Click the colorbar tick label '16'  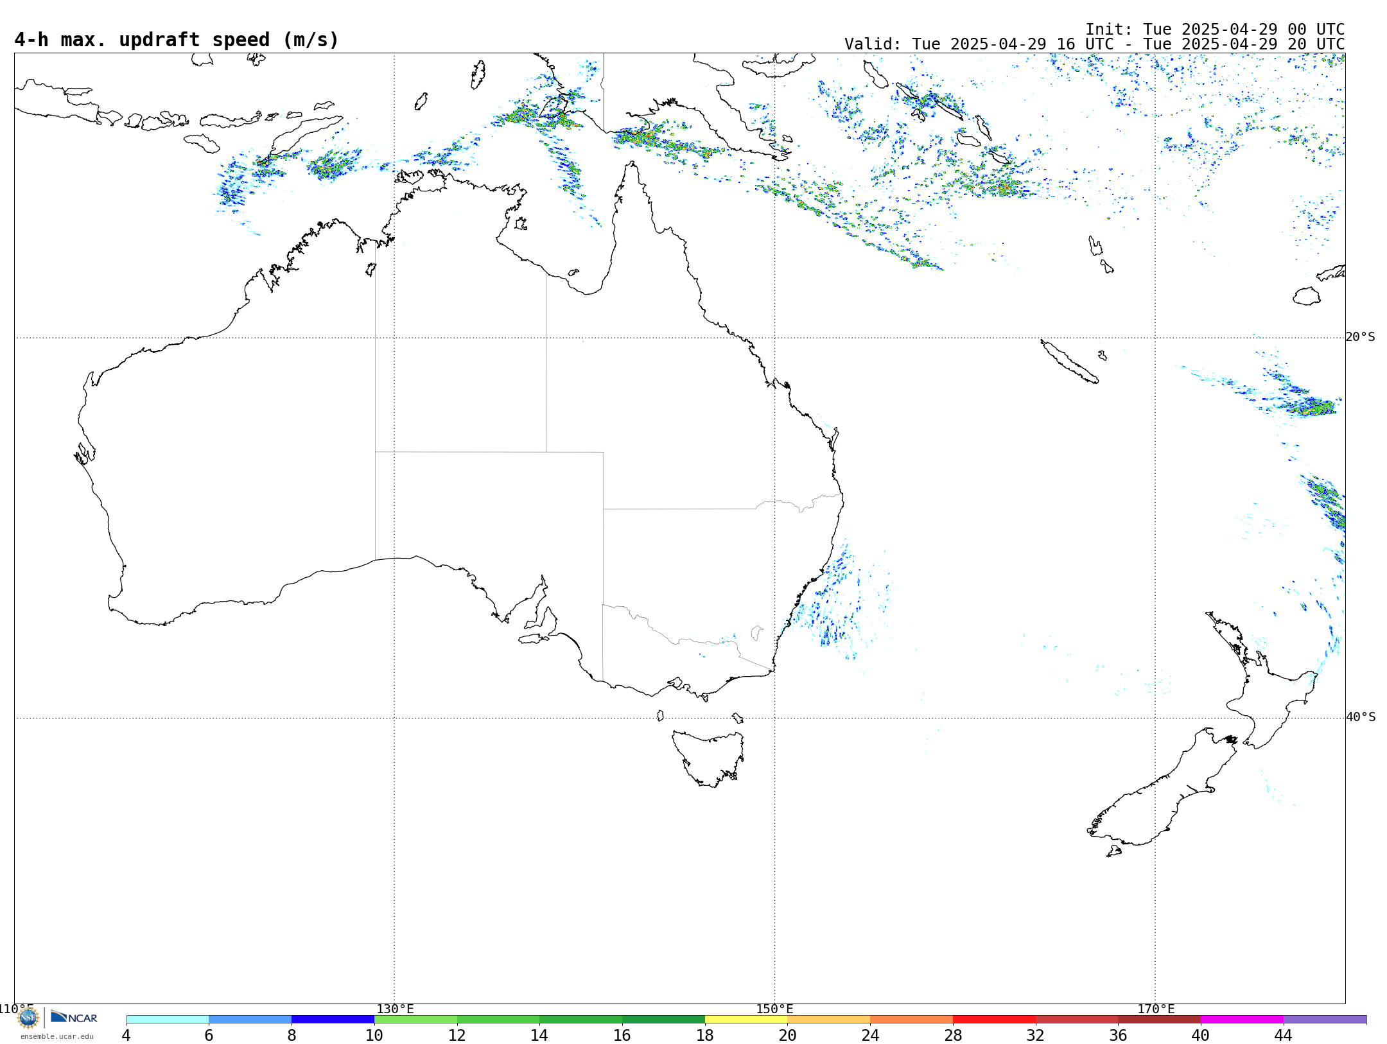622,1036
